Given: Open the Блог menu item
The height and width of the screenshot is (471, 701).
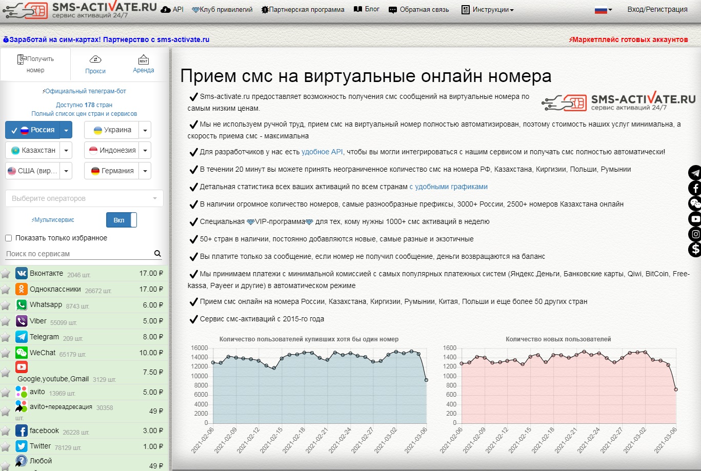Looking at the screenshot, I should (x=367, y=9).
